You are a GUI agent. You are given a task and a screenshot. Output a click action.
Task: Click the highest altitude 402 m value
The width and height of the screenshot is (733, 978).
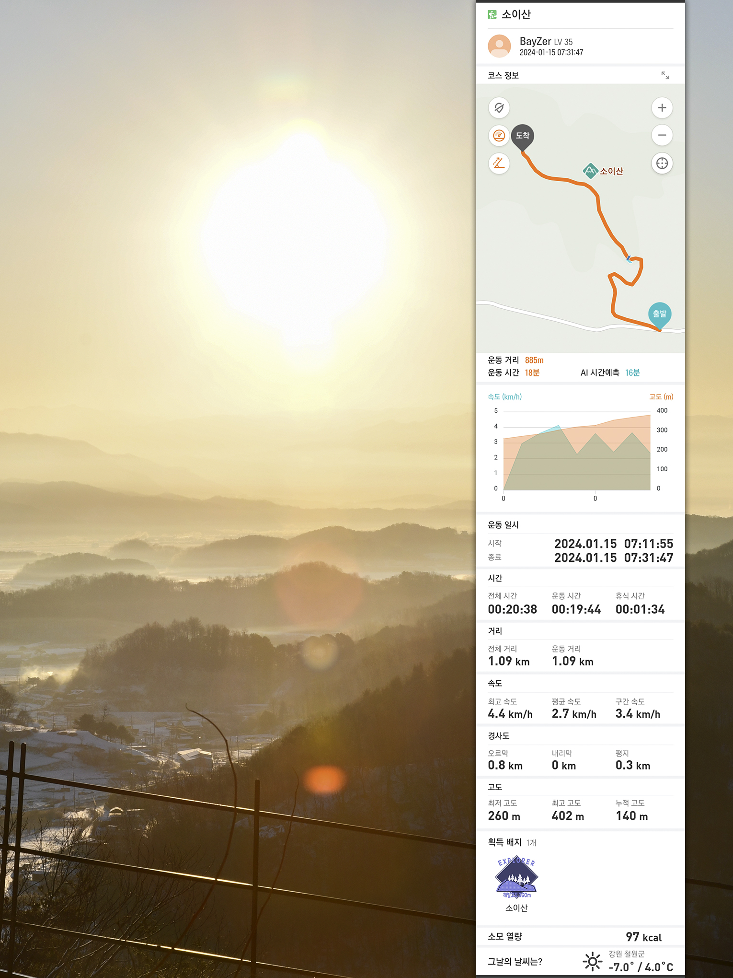pos(568,816)
